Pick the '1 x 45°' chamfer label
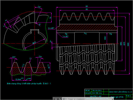 click(x=65, y=36)
